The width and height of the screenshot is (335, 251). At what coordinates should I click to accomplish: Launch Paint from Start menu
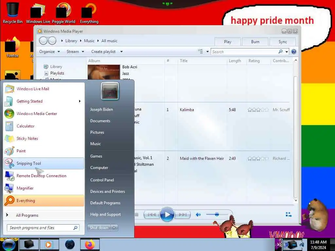tap(44, 151)
